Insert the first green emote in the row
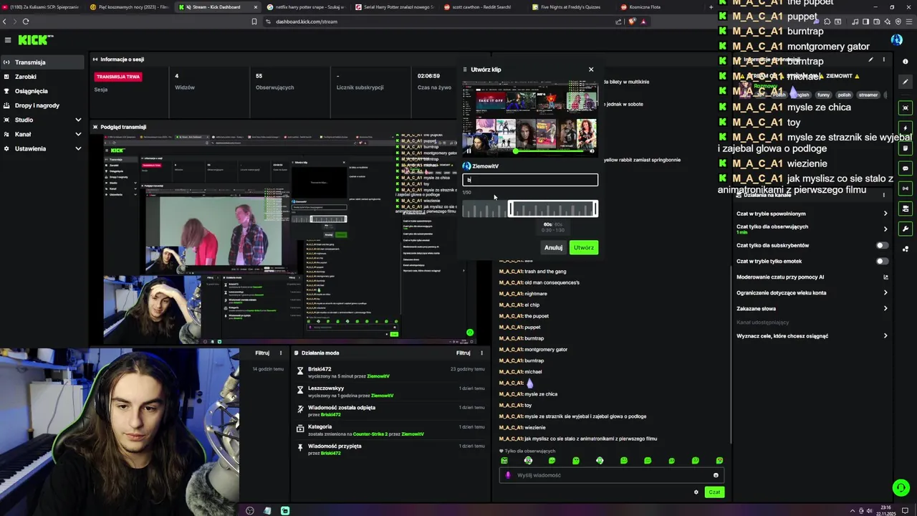The width and height of the screenshot is (917, 516). tap(504, 461)
